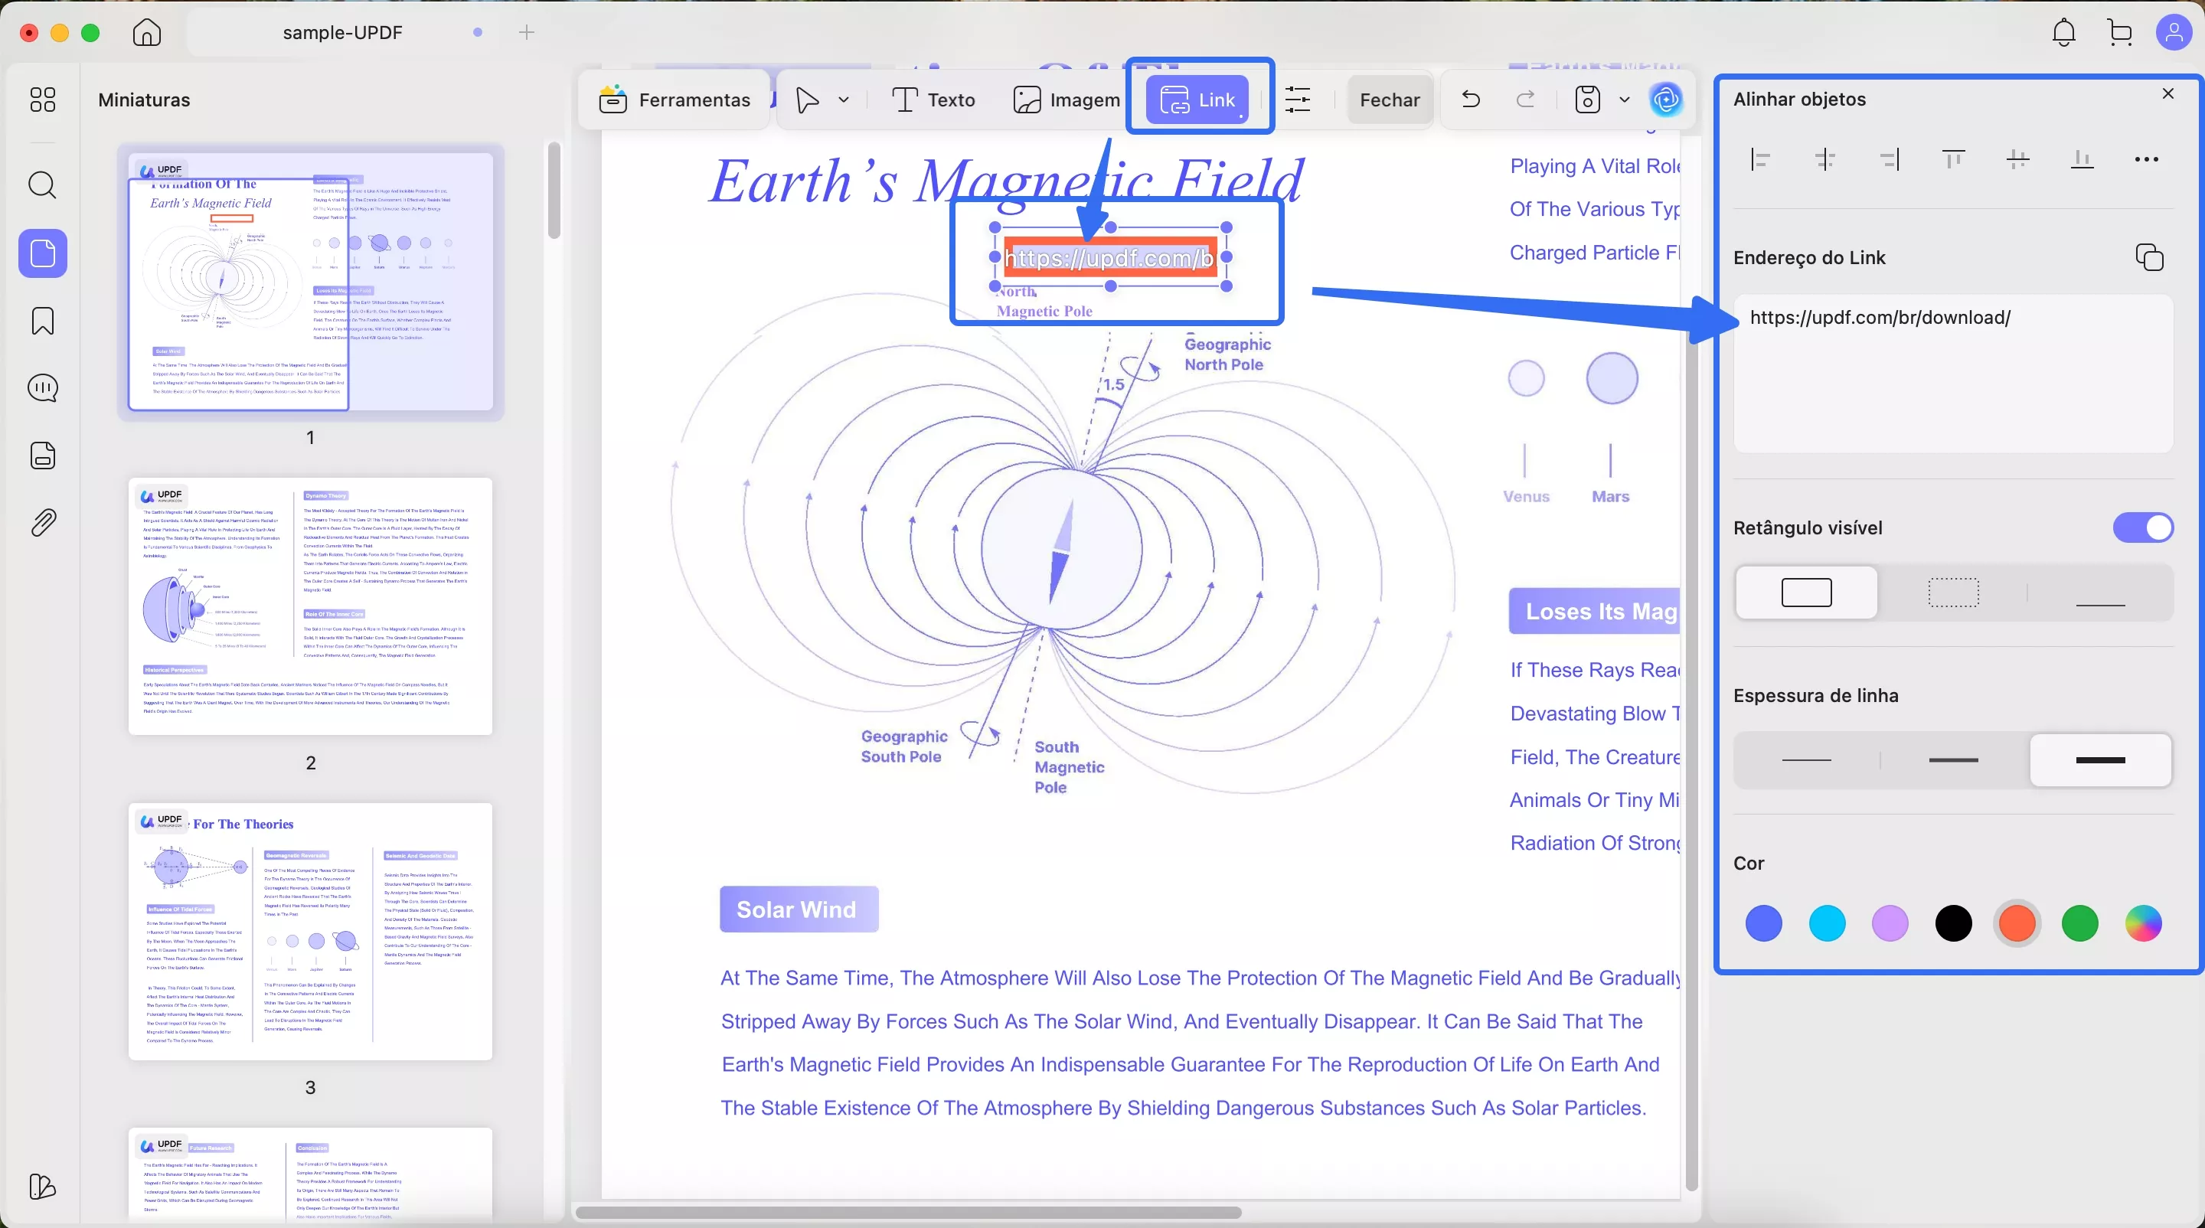
Task: Choose the thinnest line thickness option
Action: [1806, 760]
